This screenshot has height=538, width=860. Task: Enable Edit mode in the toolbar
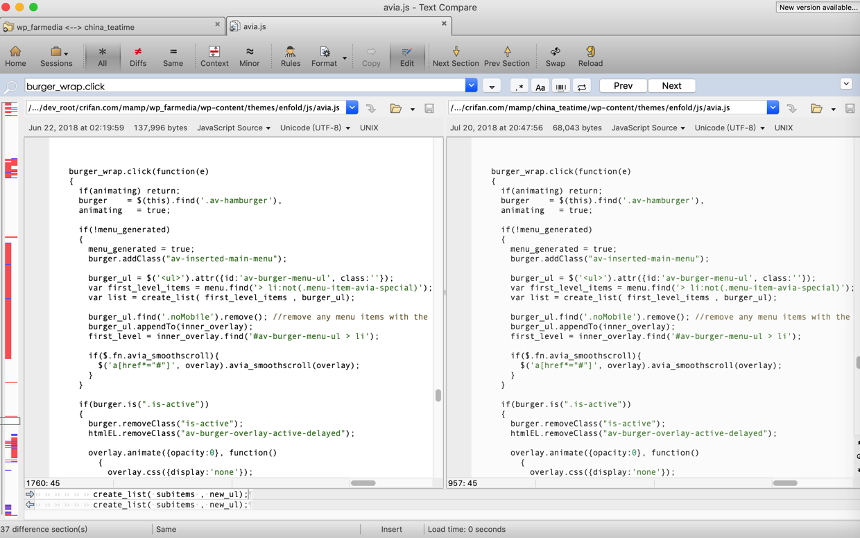coord(406,55)
